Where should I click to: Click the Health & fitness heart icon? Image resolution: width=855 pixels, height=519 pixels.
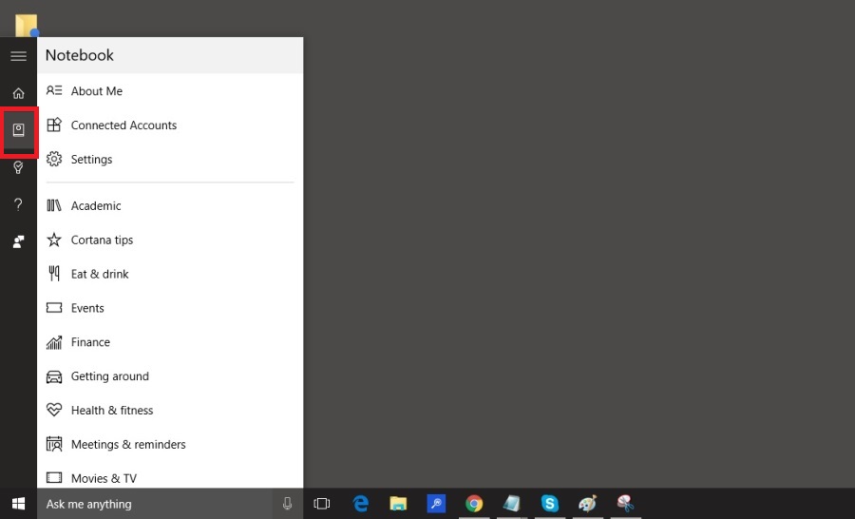pos(54,410)
